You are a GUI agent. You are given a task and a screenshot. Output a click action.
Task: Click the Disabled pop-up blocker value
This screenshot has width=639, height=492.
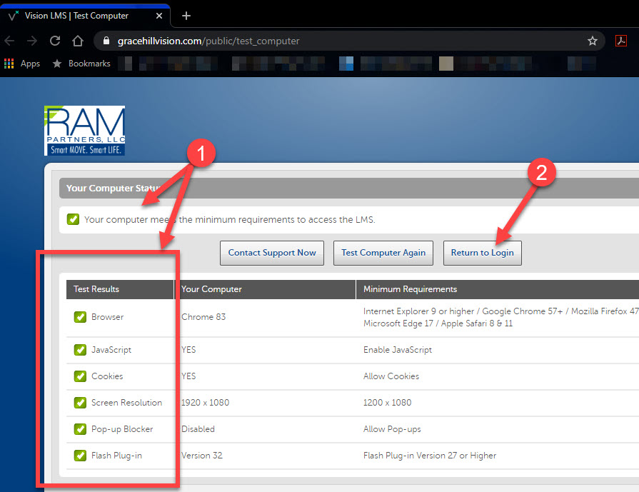point(198,429)
